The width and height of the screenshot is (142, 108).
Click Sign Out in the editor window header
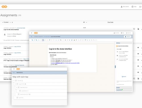(x=128, y=33)
